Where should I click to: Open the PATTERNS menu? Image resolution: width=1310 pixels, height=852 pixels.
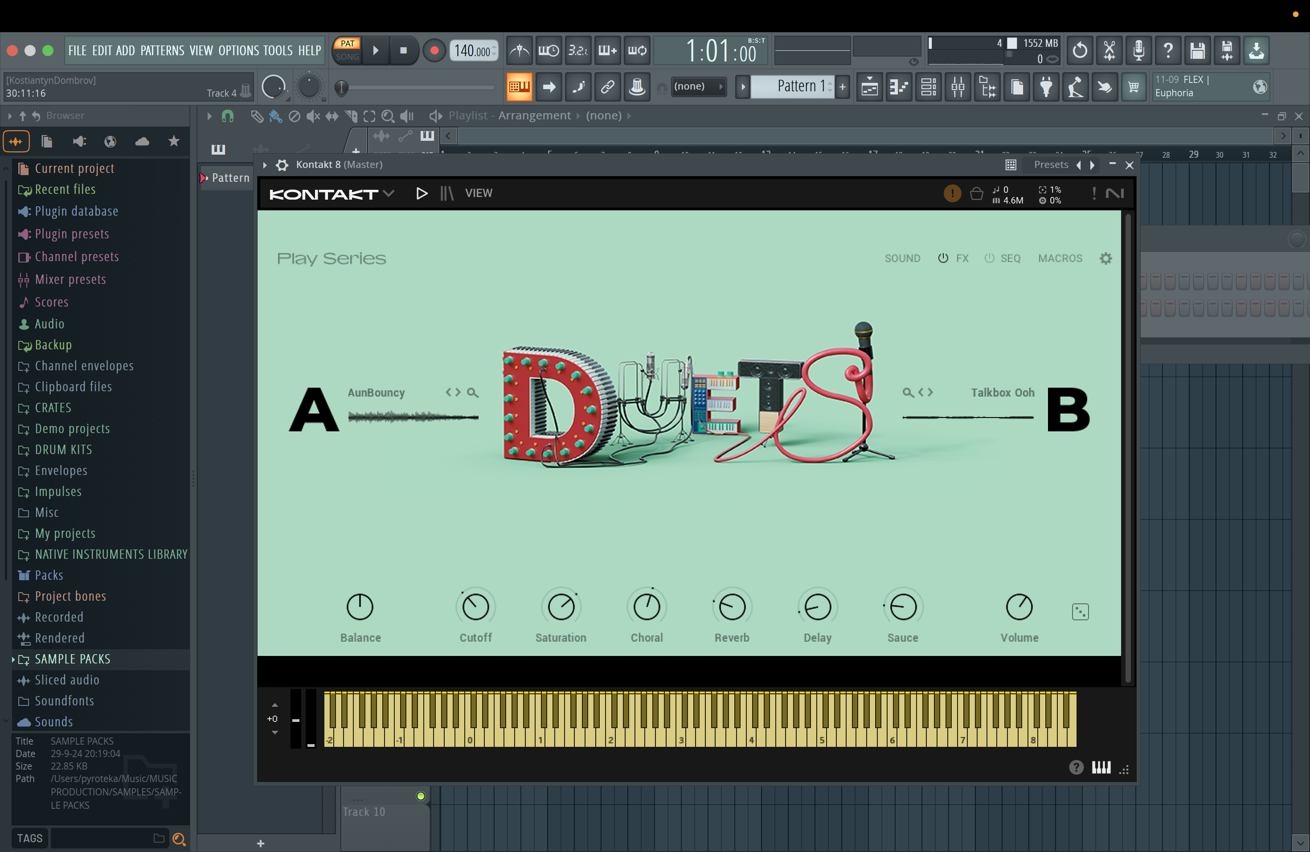coord(162,51)
